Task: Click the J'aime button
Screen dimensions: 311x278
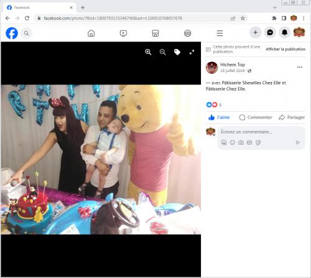Action: coord(219,117)
